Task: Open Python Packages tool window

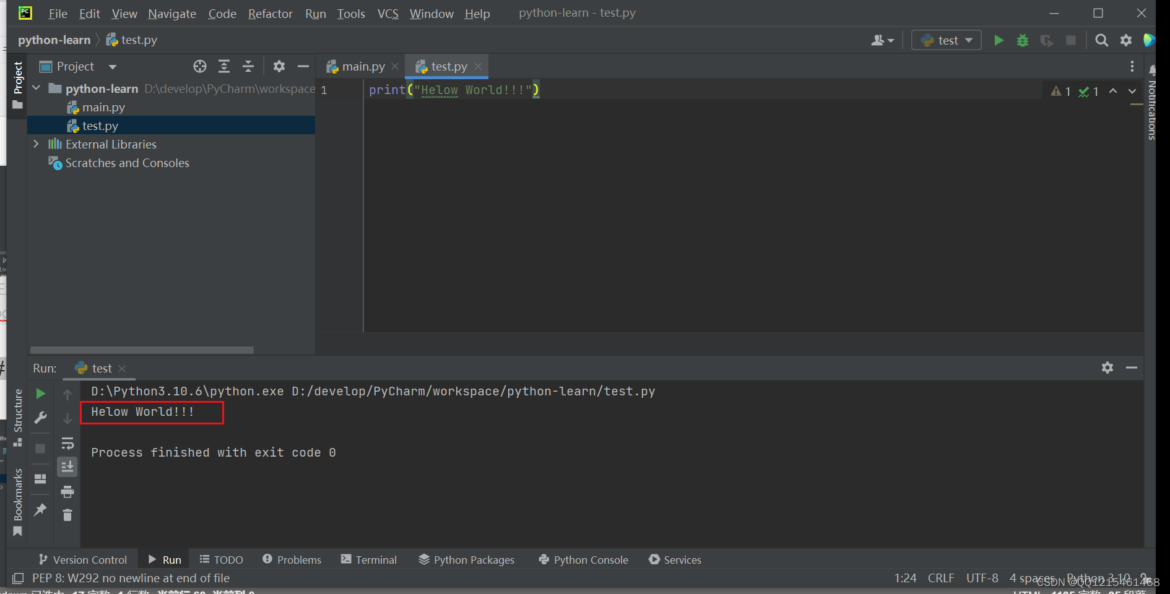Action: [x=467, y=559]
